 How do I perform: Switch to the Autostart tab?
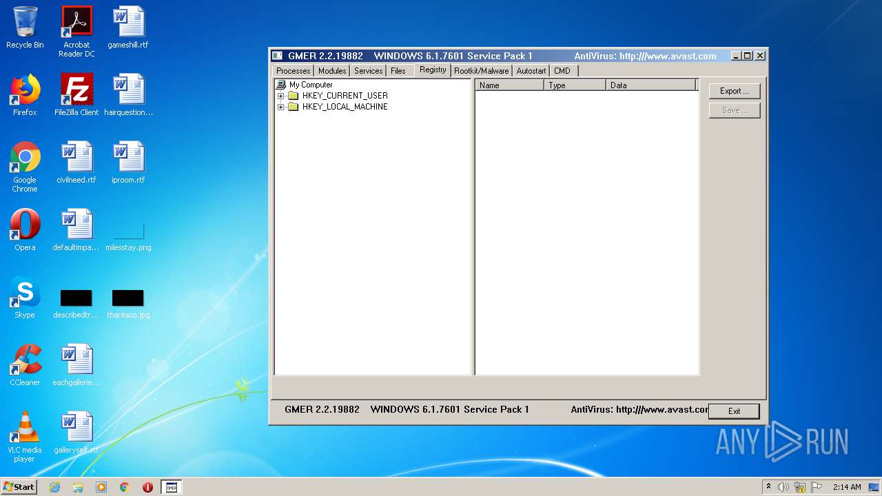[531, 71]
